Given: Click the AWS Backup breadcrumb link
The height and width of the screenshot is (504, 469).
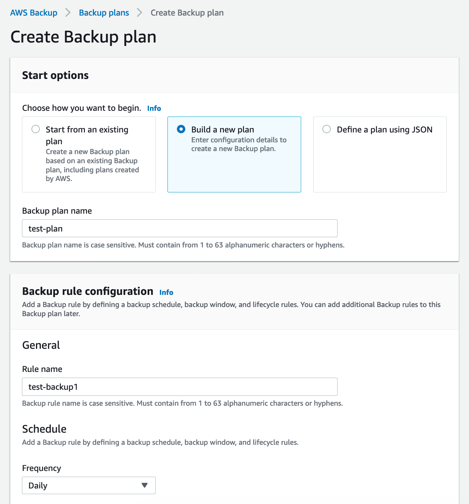Looking at the screenshot, I should pyautogui.click(x=34, y=13).
